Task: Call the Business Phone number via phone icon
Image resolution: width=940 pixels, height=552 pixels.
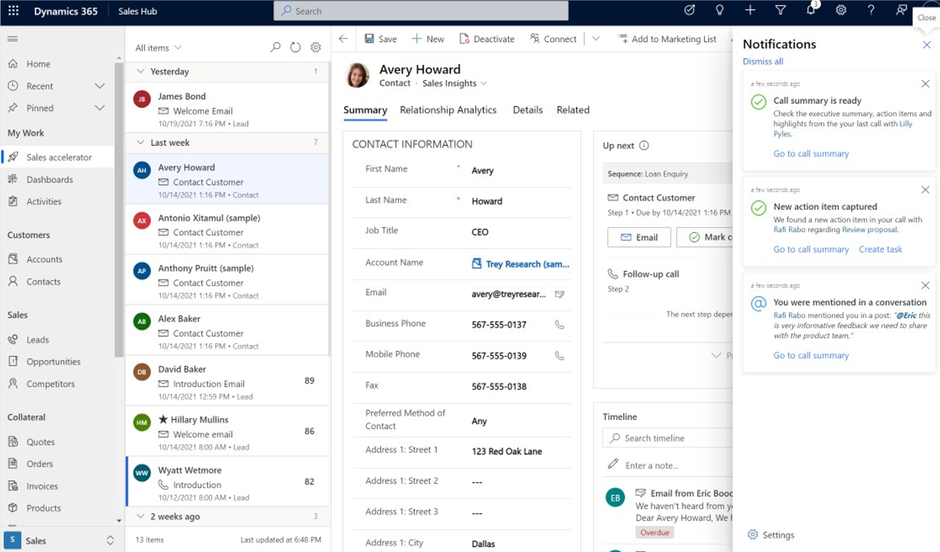Action: pos(559,324)
